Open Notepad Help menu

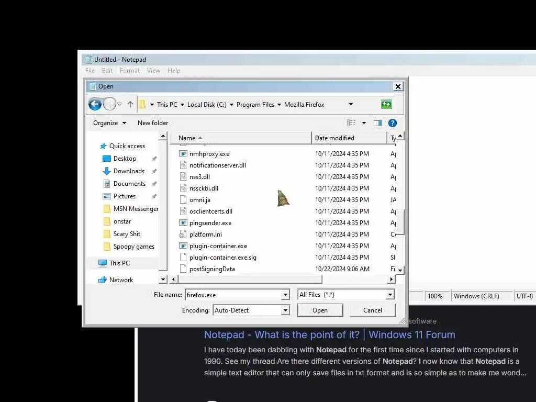(174, 71)
